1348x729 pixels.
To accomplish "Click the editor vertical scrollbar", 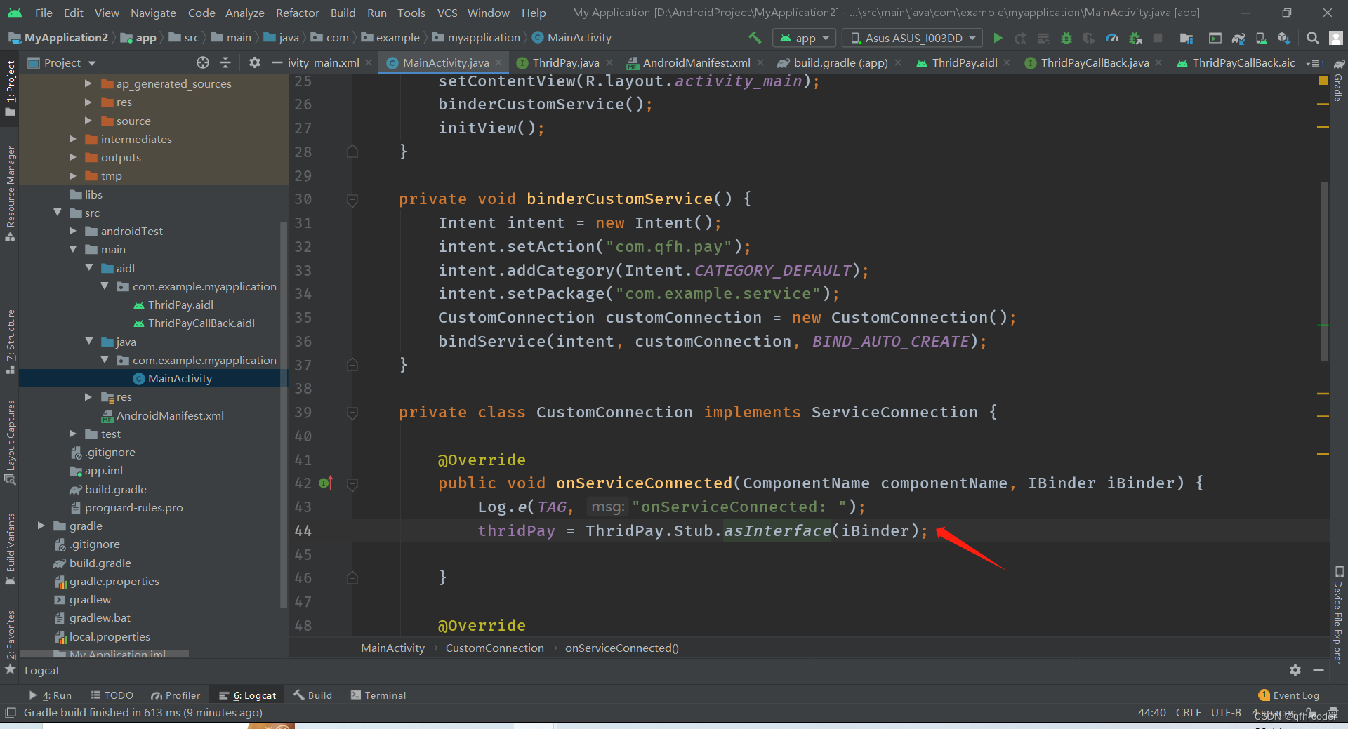I will tap(1324, 272).
